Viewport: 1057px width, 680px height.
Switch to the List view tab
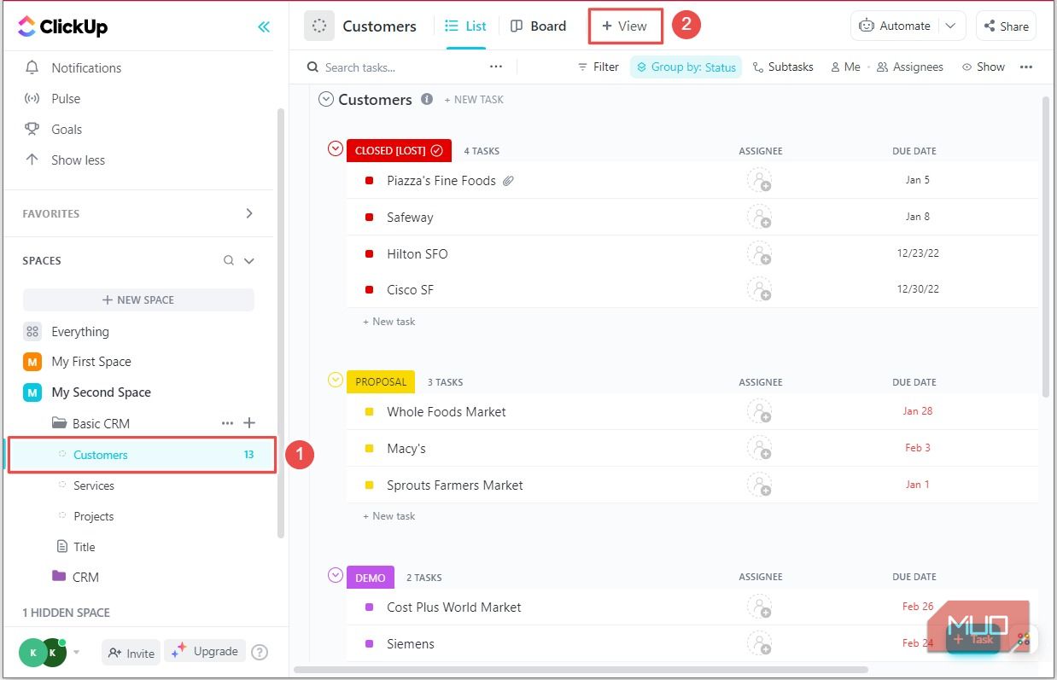tap(466, 26)
